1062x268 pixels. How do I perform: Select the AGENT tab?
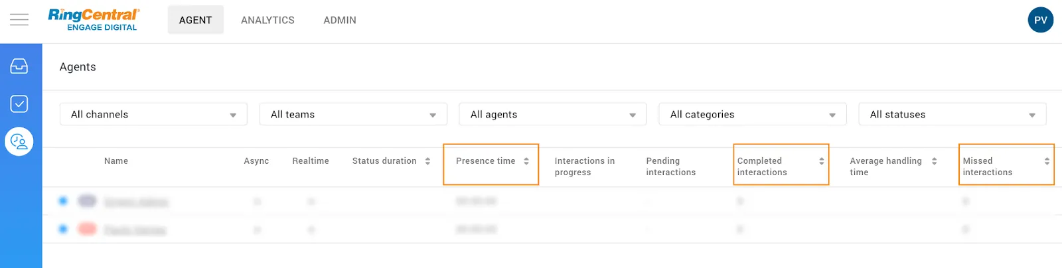click(x=196, y=20)
